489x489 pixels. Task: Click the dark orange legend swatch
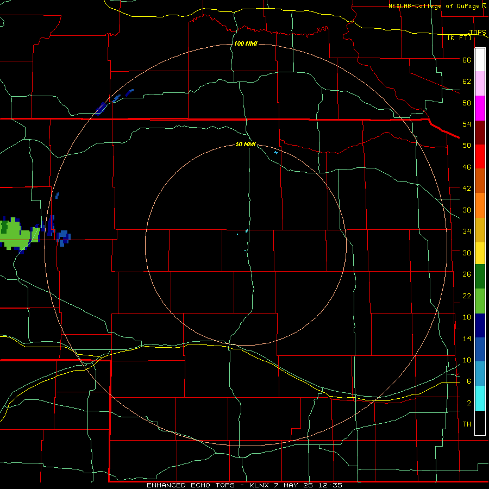coord(480,181)
